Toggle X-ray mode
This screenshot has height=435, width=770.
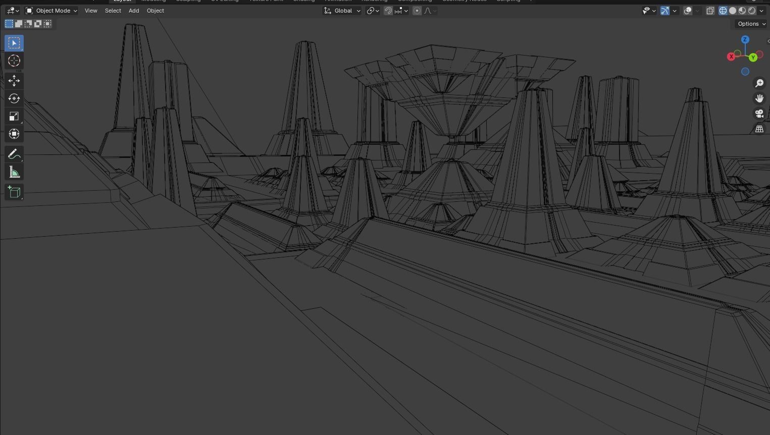click(710, 11)
